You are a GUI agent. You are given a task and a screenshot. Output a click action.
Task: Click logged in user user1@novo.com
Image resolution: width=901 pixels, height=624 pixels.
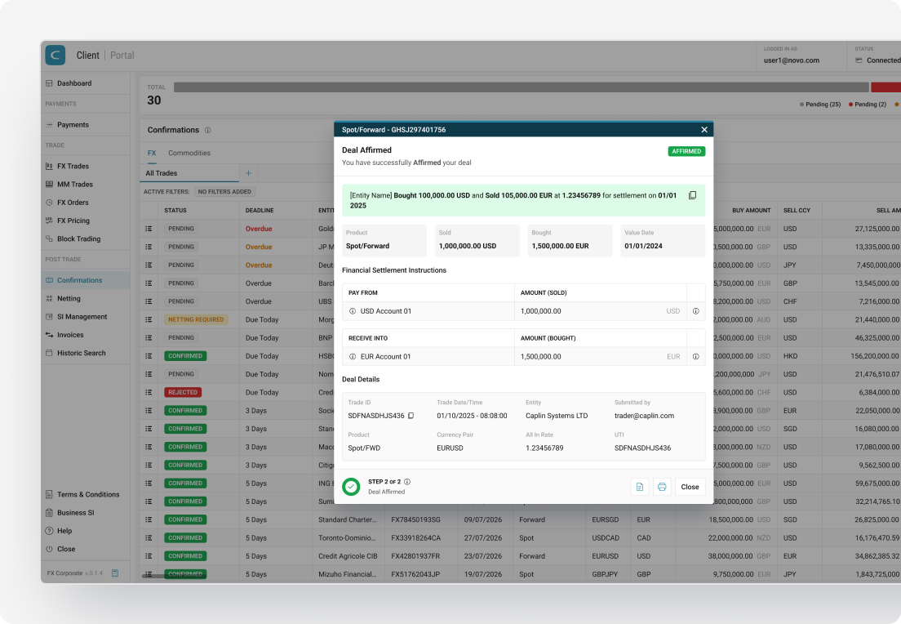(792, 60)
